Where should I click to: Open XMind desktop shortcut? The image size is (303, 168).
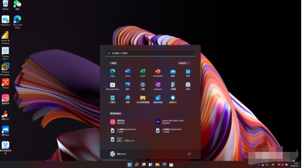point(6,84)
